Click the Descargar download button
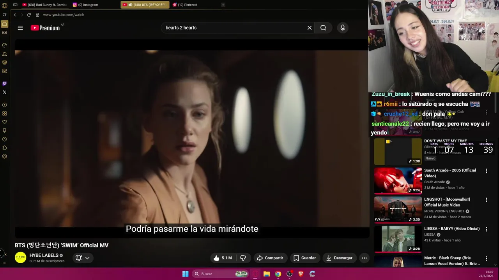 [x=339, y=258]
